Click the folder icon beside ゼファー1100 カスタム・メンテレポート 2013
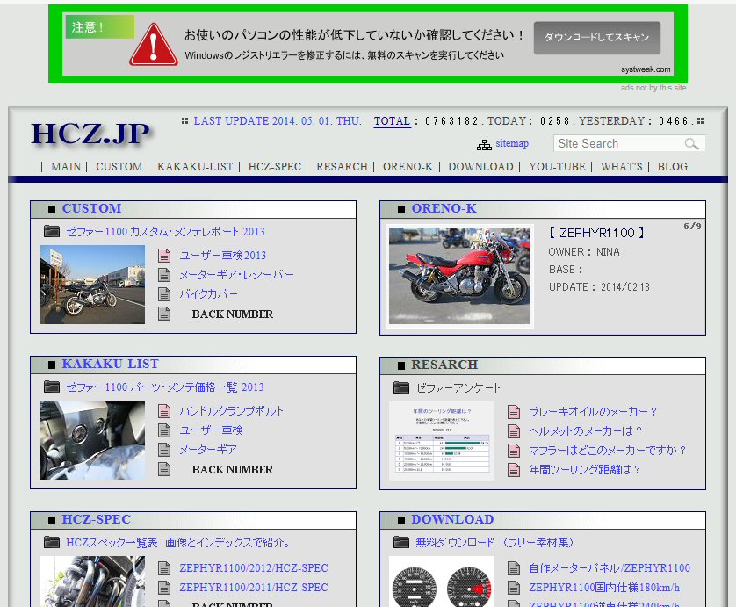 (x=52, y=231)
